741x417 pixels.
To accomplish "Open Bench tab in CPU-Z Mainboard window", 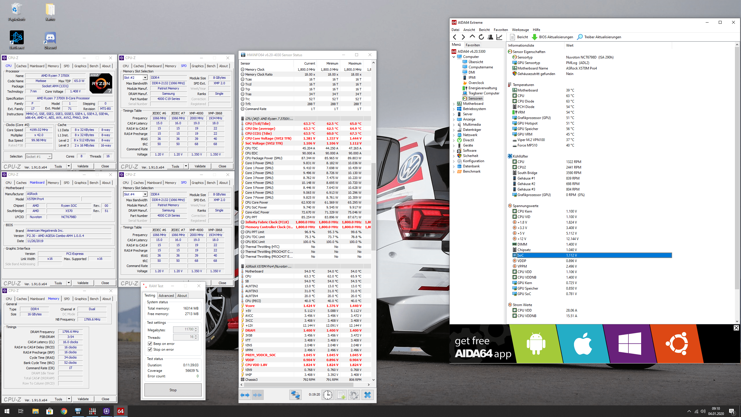I will tap(94, 183).
